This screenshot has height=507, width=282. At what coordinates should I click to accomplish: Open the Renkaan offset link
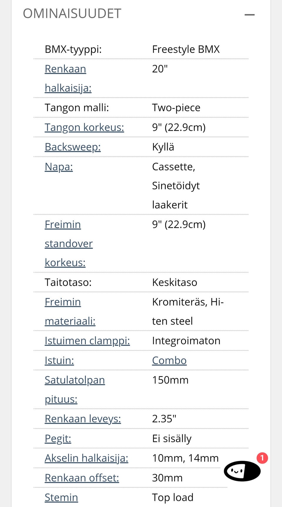pyautogui.click(x=82, y=478)
